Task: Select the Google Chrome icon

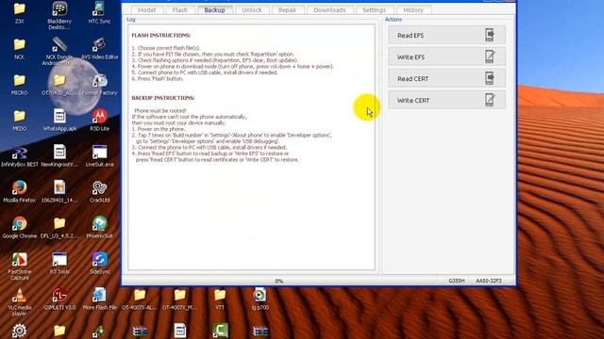Action: click(19, 228)
